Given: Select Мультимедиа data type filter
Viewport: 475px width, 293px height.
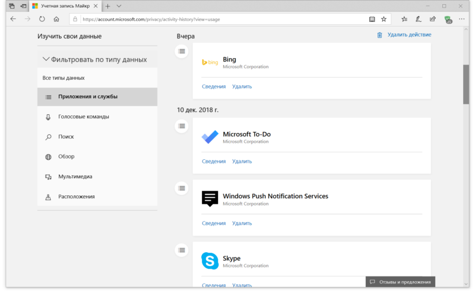Looking at the screenshot, I should [x=97, y=176].
